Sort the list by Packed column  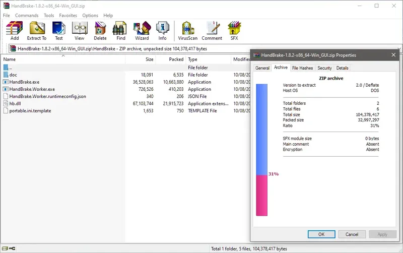click(171, 59)
